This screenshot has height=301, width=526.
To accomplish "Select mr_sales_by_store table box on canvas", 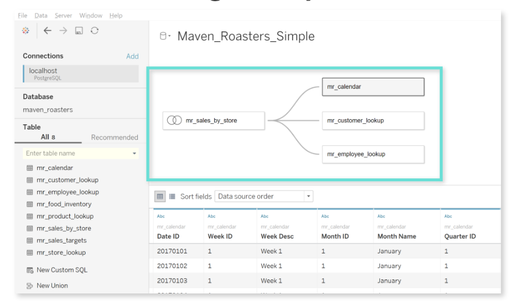I will [x=214, y=121].
